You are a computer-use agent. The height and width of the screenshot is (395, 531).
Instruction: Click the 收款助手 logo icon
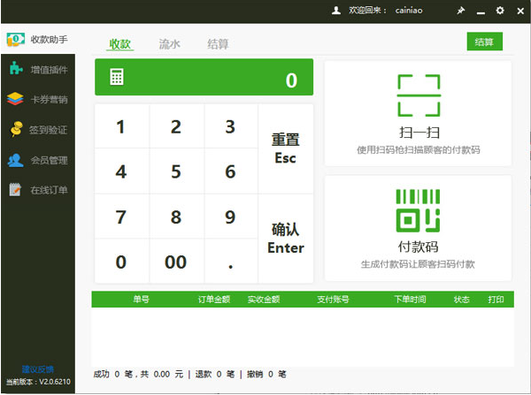click(x=16, y=40)
